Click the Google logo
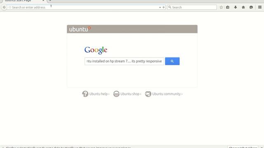The image size is (264, 148). [x=96, y=50]
